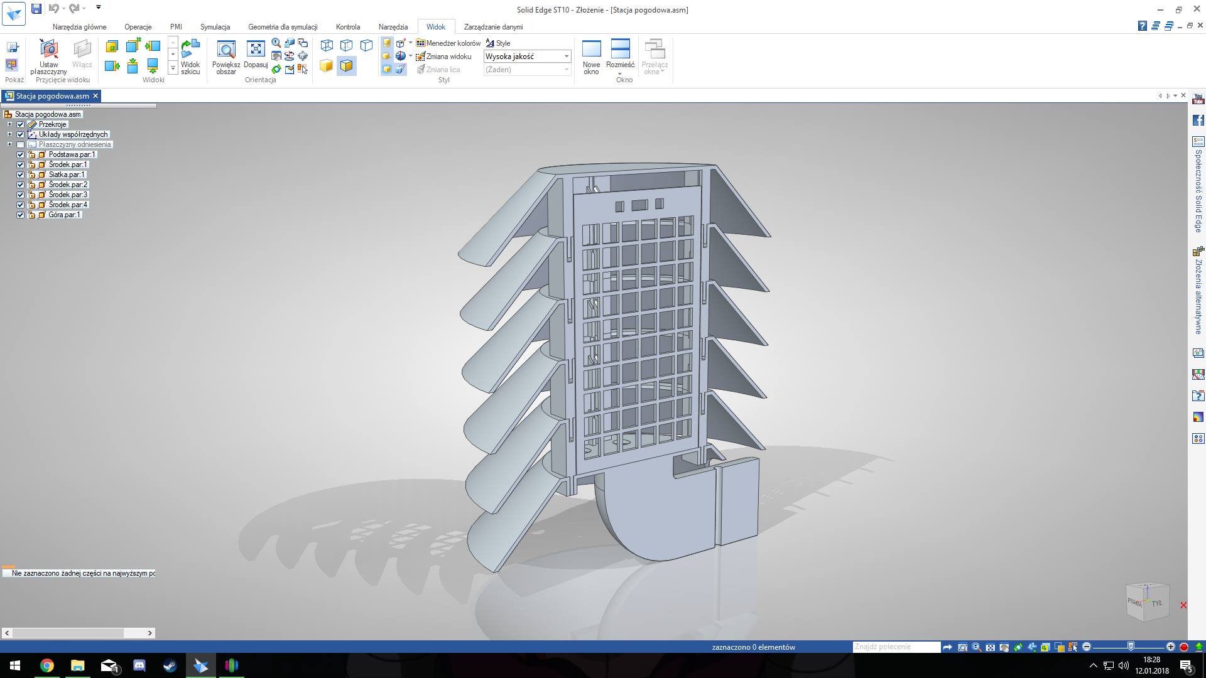Switch to the Symulacja tab
This screenshot has width=1206, height=678.
(215, 27)
